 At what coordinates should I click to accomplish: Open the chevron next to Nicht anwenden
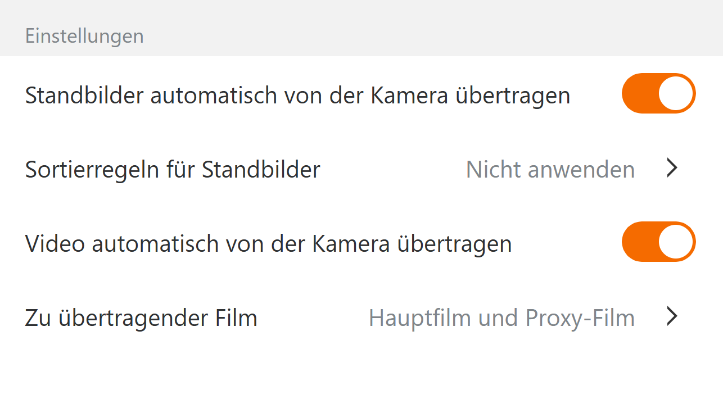point(672,168)
